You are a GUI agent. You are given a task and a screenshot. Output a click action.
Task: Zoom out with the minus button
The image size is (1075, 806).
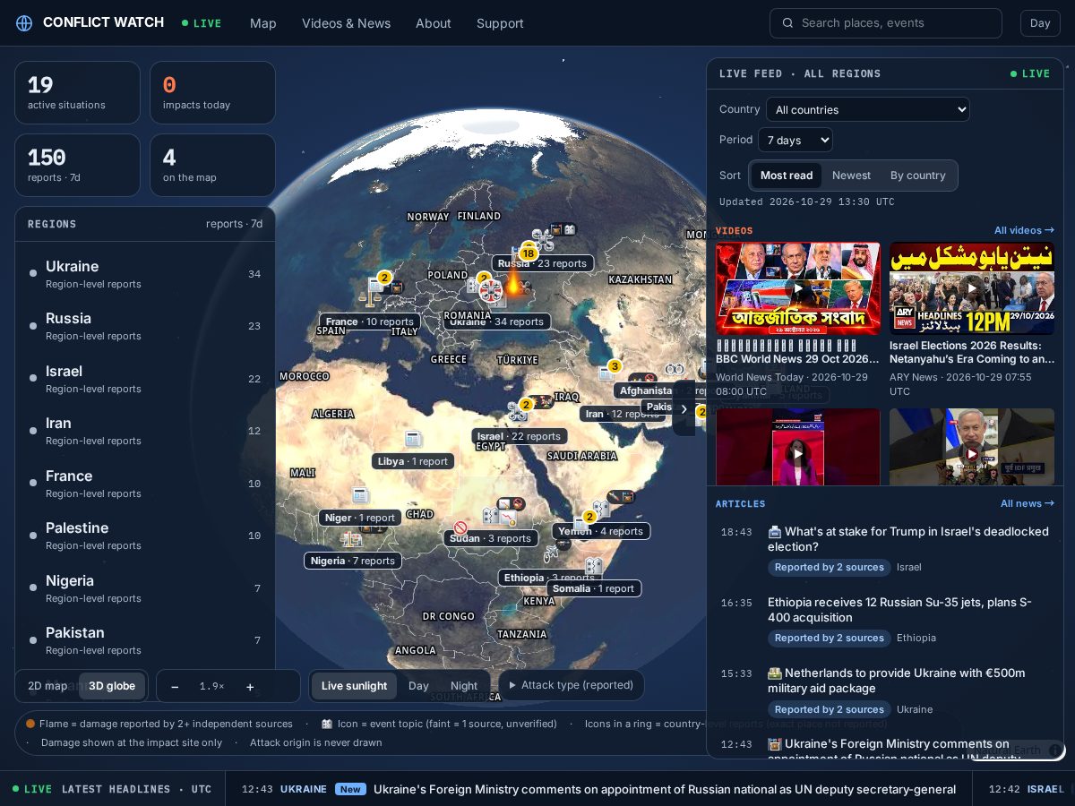tap(175, 686)
